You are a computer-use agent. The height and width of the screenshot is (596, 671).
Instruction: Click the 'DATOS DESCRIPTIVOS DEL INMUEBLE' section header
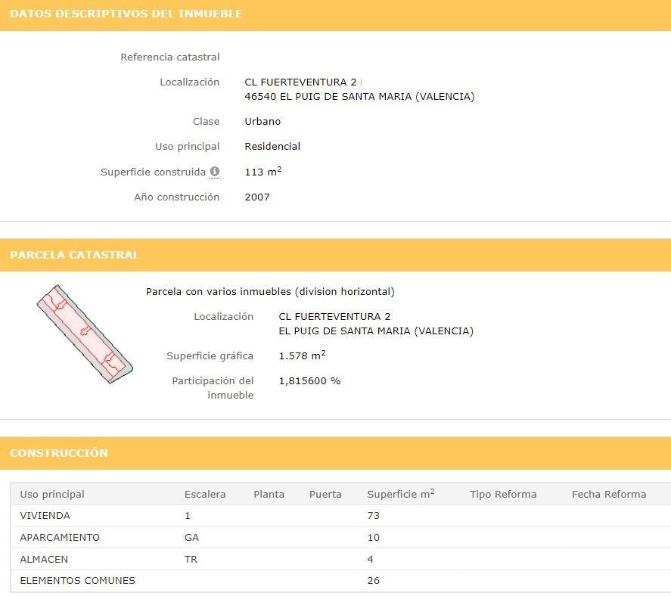tap(126, 14)
